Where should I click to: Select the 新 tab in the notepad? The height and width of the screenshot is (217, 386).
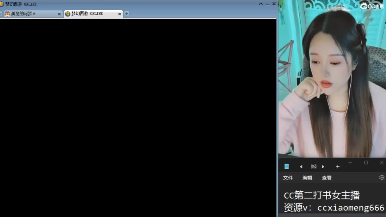[x=313, y=166]
